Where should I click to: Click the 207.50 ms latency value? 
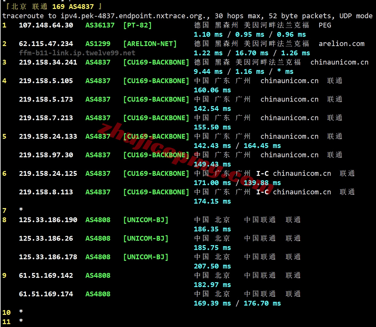[212, 266]
